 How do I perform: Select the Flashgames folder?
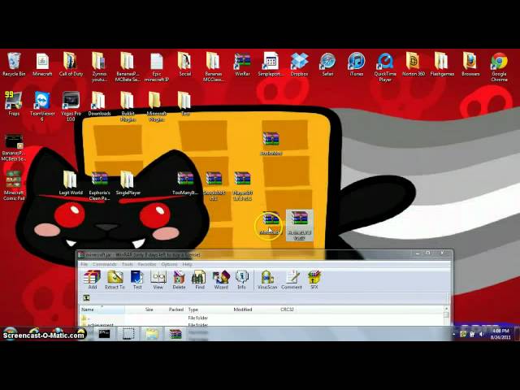(x=442, y=65)
